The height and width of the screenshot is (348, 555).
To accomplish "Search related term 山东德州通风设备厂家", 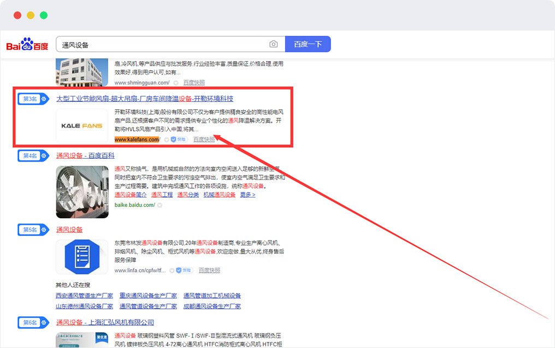I will 84,307.
